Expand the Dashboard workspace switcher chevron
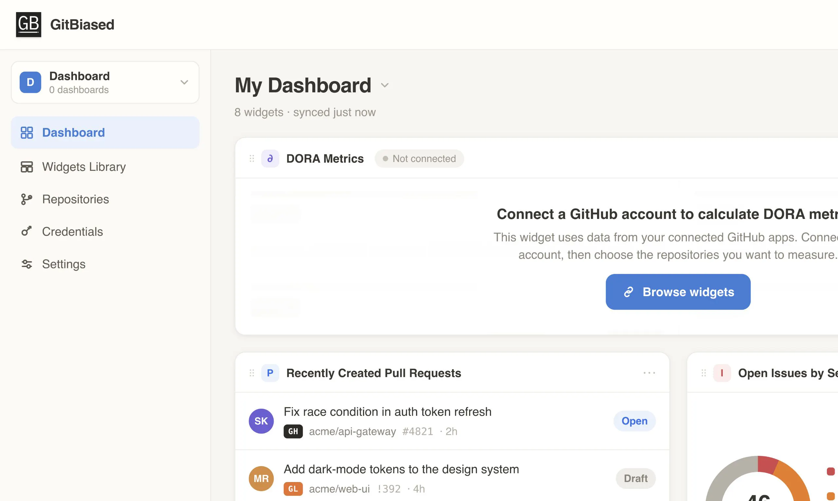 click(184, 82)
